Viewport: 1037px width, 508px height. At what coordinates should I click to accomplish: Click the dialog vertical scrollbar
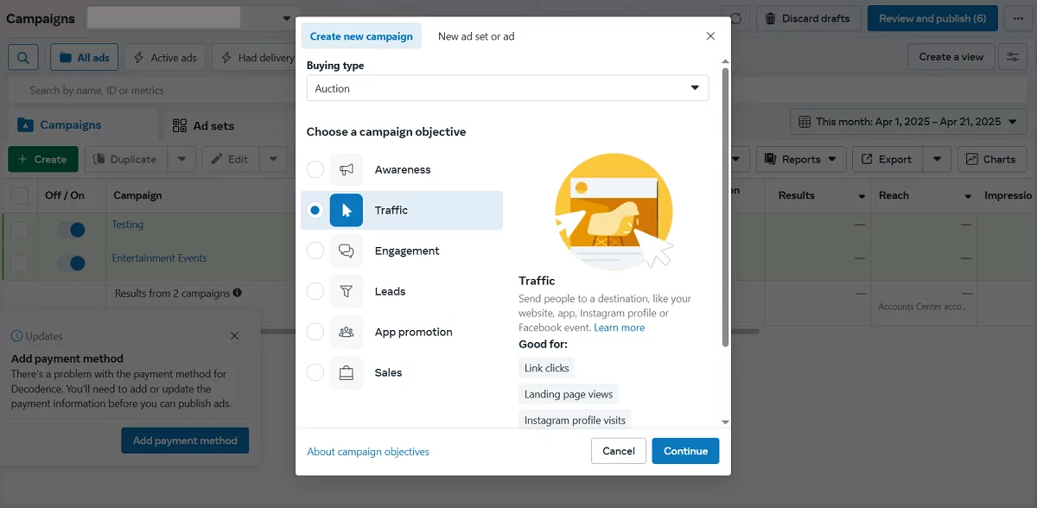(x=725, y=207)
